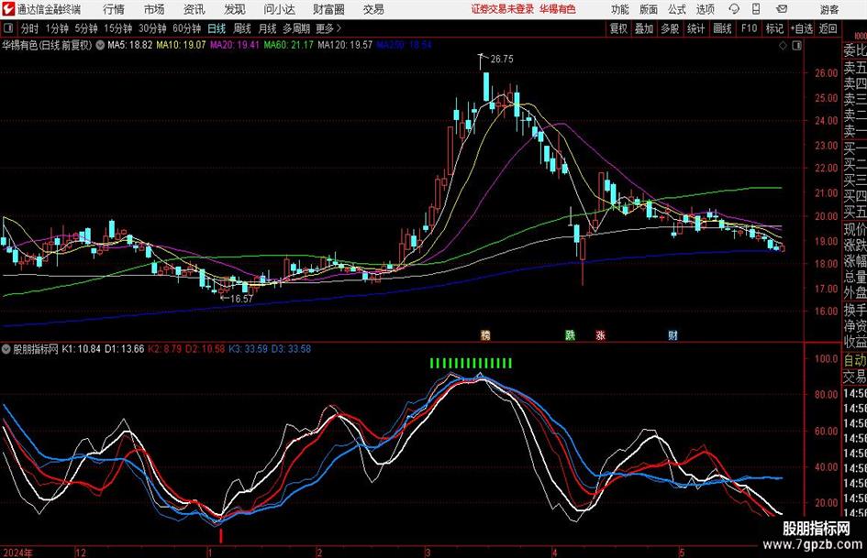Click the MA5: 18.82 value label
867x558 pixels.
(x=130, y=45)
